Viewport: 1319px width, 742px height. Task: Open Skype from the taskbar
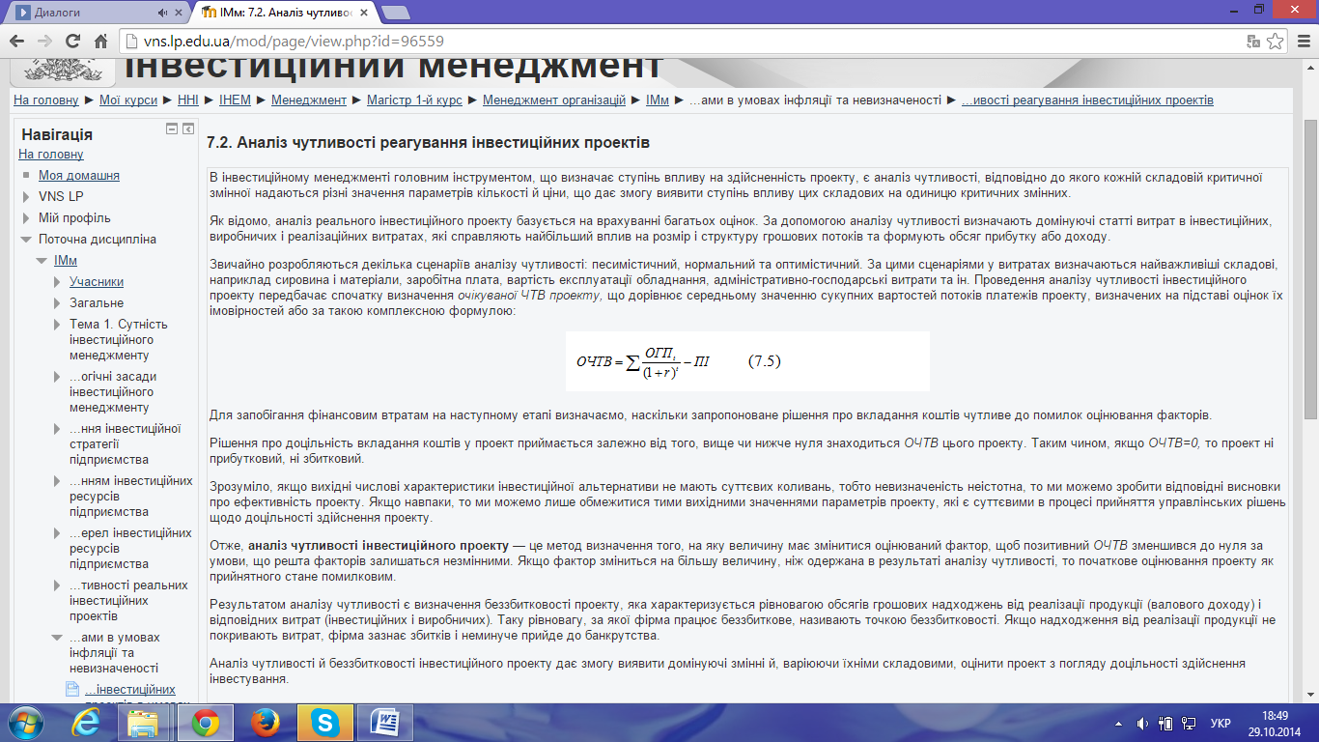[324, 722]
